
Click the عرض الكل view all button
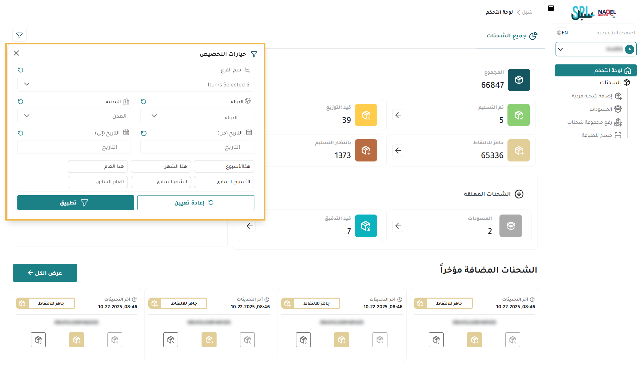(45, 273)
